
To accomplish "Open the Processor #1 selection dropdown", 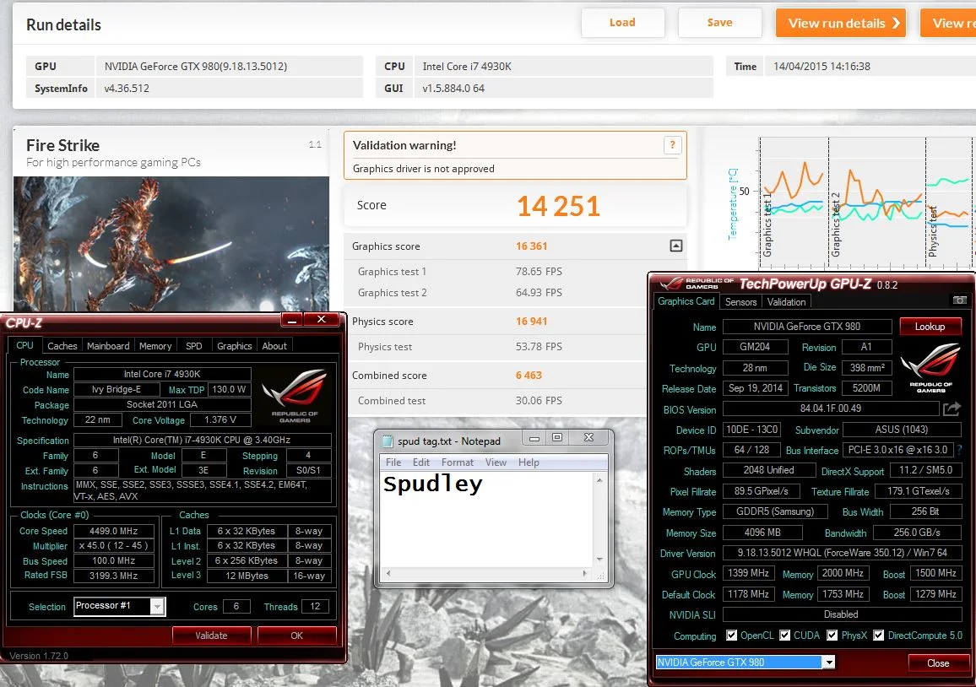I will click(x=158, y=606).
